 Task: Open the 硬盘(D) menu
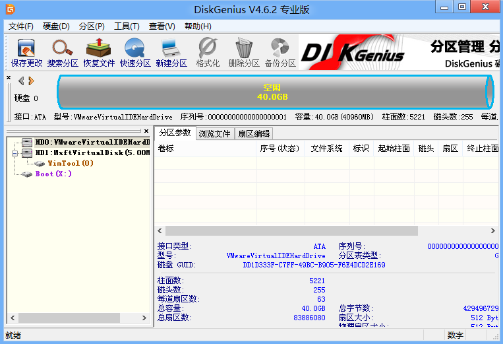(56, 26)
